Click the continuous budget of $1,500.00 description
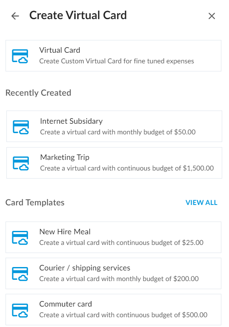The height and width of the screenshot is (327, 229). tap(127, 168)
